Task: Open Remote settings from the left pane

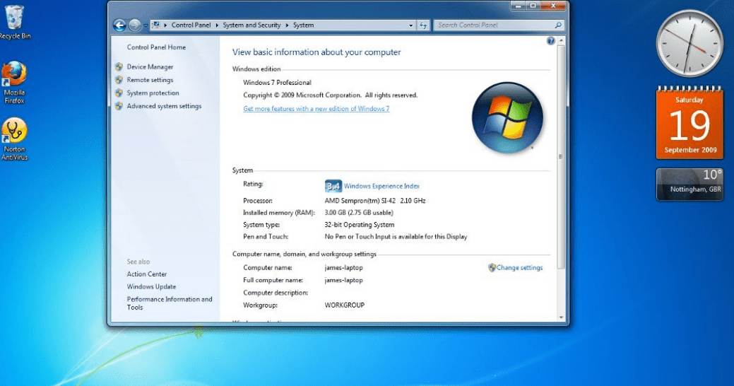Action: [x=150, y=80]
